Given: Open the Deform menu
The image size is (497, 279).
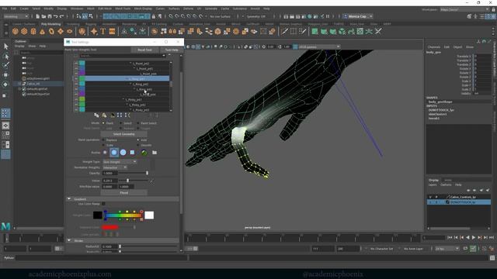Looking at the screenshot, I should tap(188, 9).
